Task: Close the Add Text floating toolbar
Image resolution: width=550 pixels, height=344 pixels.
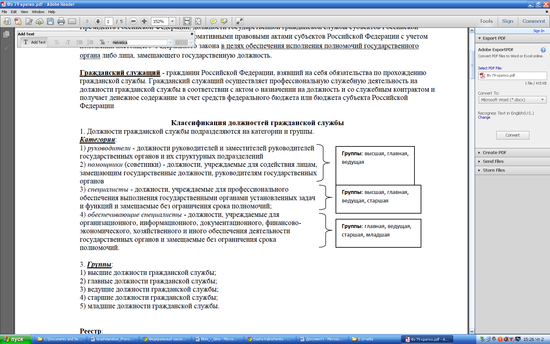Action: pos(192,34)
